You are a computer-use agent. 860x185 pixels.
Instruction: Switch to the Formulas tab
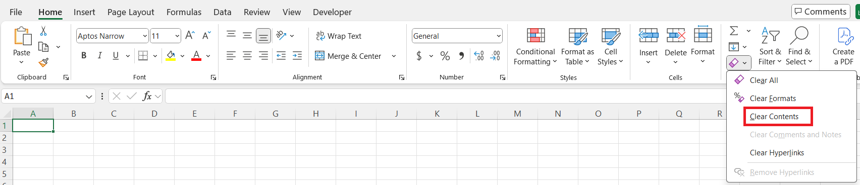click(184, 12)
